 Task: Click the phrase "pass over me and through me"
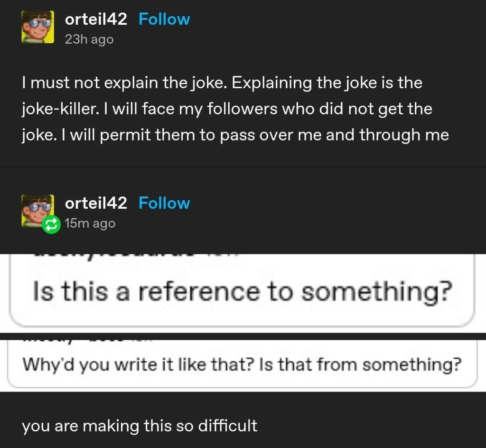[334, 135]
